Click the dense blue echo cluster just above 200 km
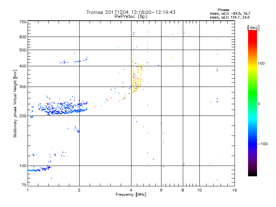 (x=62, y=108)
